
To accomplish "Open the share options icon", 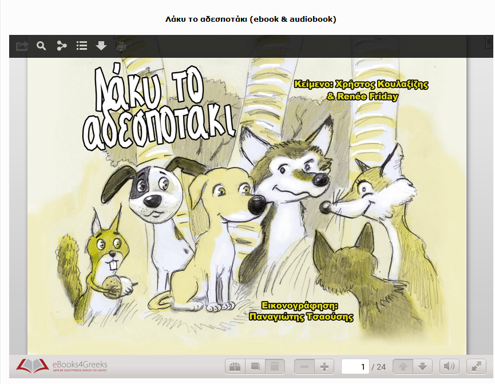I will pos(62,46).
